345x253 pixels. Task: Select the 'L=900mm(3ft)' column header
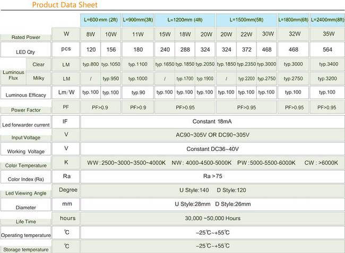(x=138, y=20)
